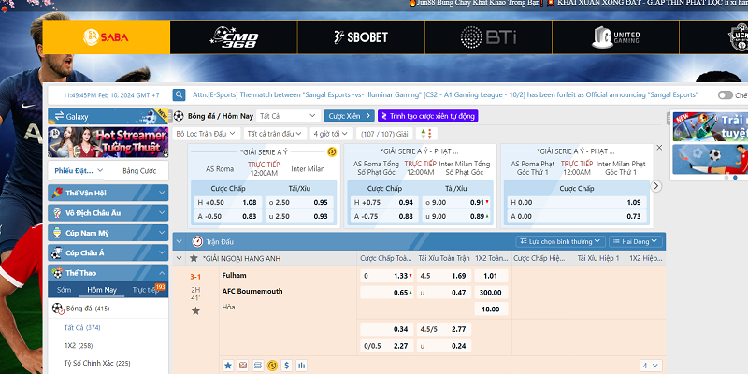Collapse the Trận Đấu section chevron
Image resolution: width=748 pixels, height=374 pixels.
pos(180,242)
